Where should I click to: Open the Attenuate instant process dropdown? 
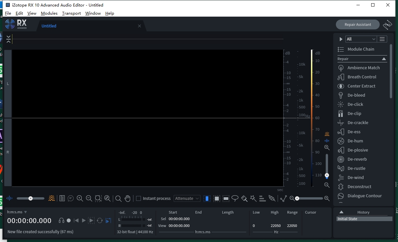187,198
